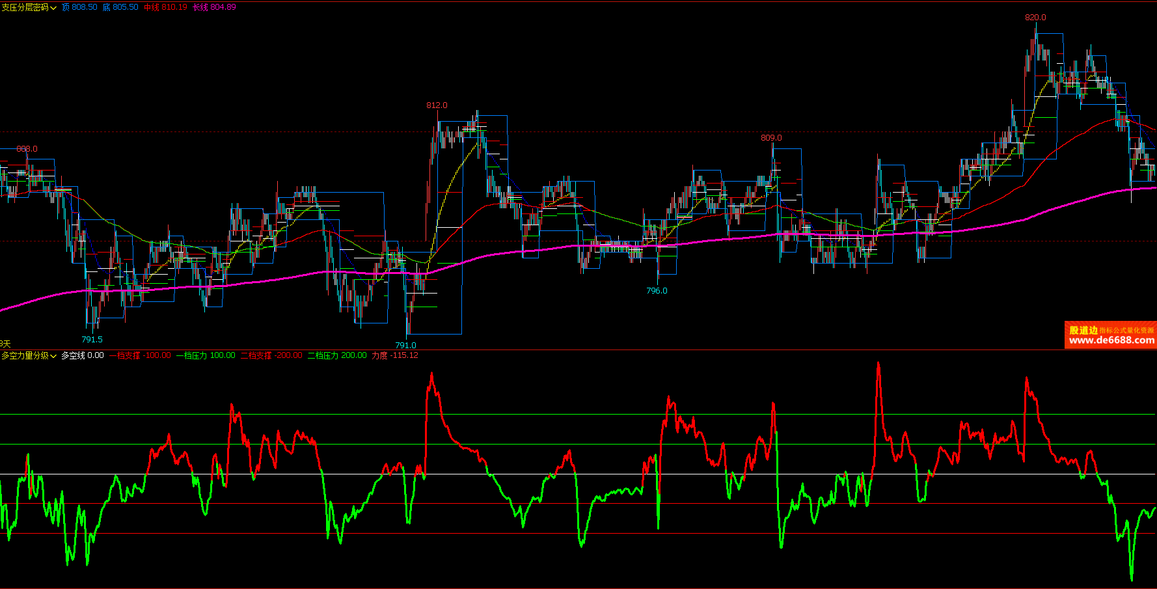Click the 791.5 low price marker
The width and height of the screenshot is (1157, 589).
(x=92, y=340)
